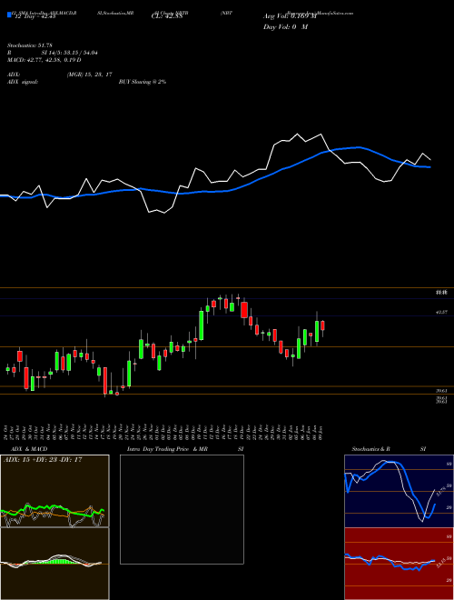The width and height of the screenshot is (454, 600).
Task: Click the first date label '24 Oct'
Action: [7, 433]
